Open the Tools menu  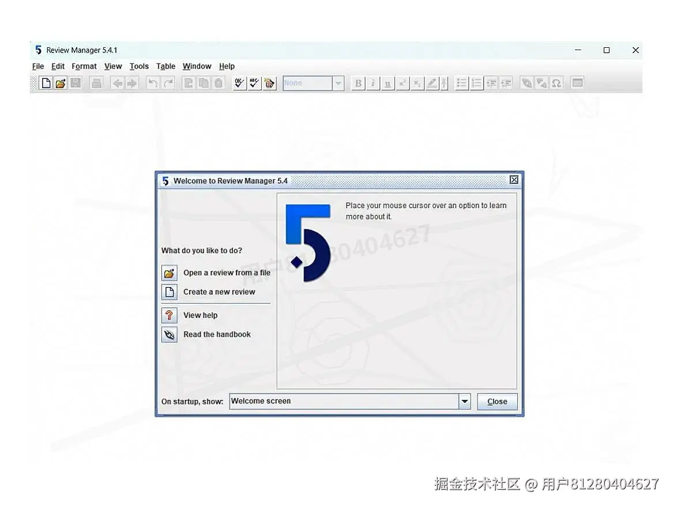[139, 66]
